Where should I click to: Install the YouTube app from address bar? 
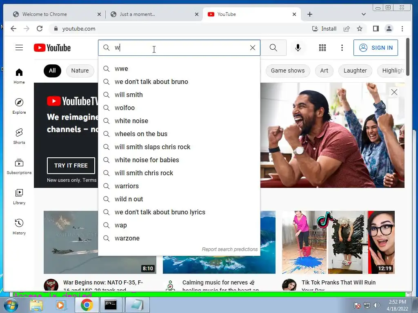(x=324, y=29)
